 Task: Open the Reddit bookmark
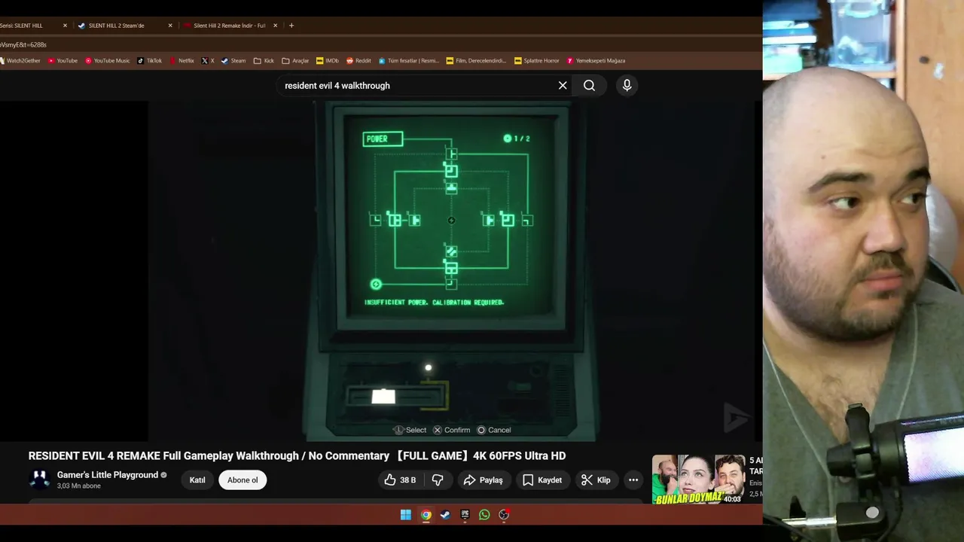tap(358, 60)
